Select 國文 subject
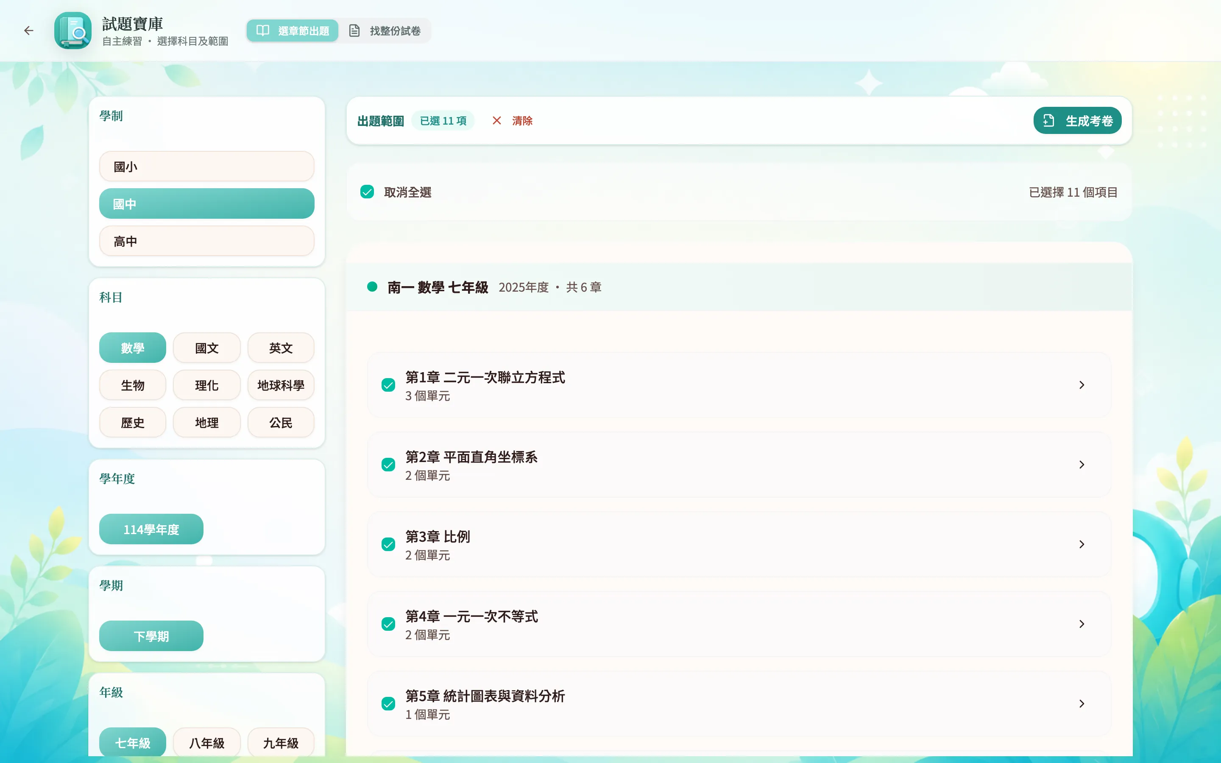This screenshot has height=763, width=1221. 206,348
